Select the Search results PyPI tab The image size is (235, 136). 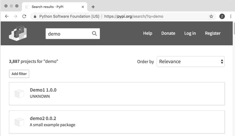[x=55, y=7]
